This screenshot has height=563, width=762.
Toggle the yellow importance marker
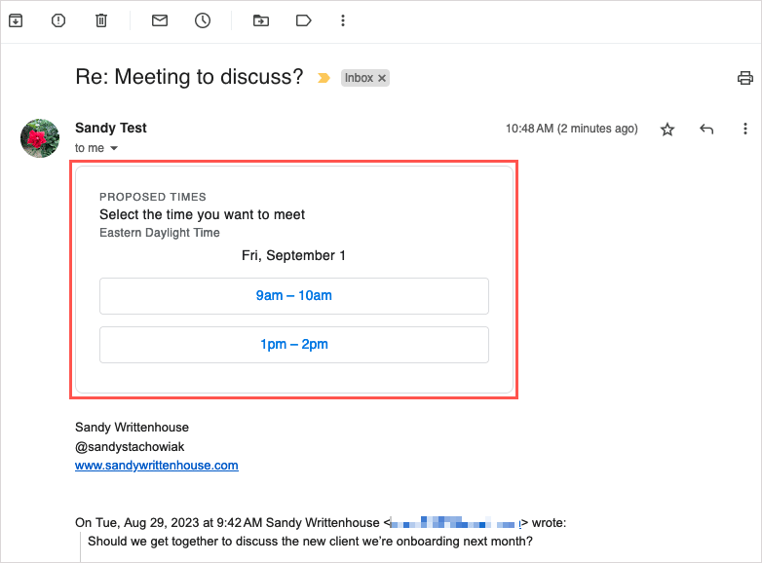point(324,78)
